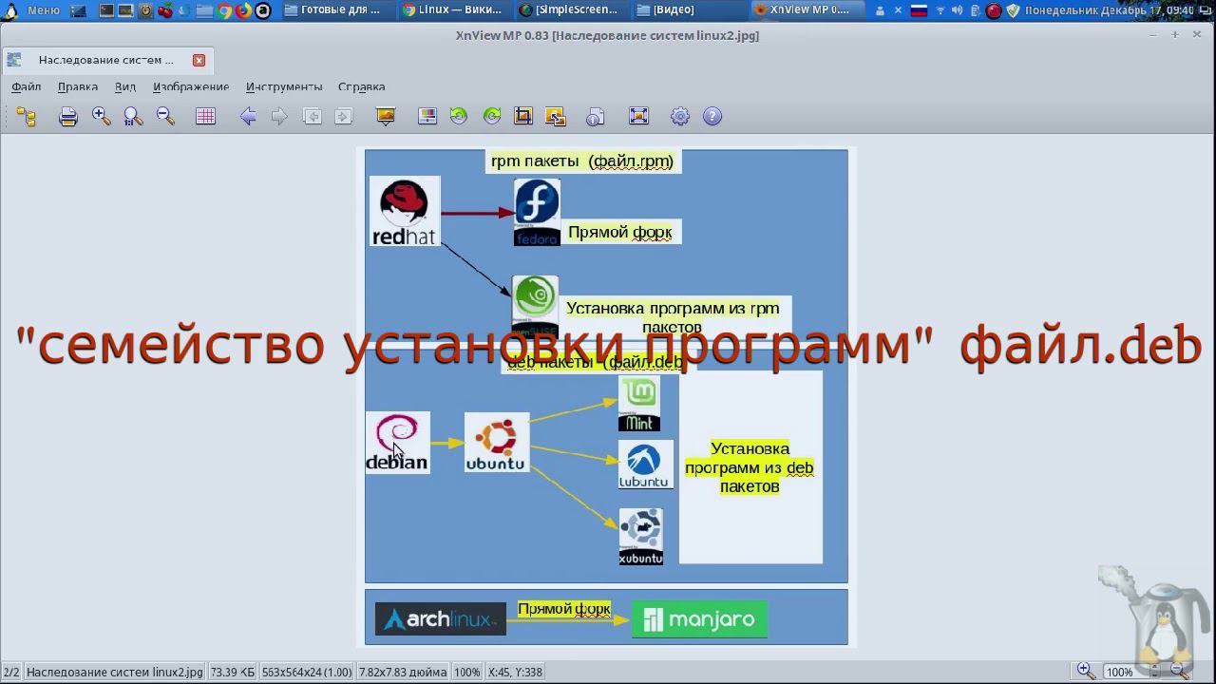Go to previous image with blue left arrow
Screen dimensions: 1216x684
248,117
